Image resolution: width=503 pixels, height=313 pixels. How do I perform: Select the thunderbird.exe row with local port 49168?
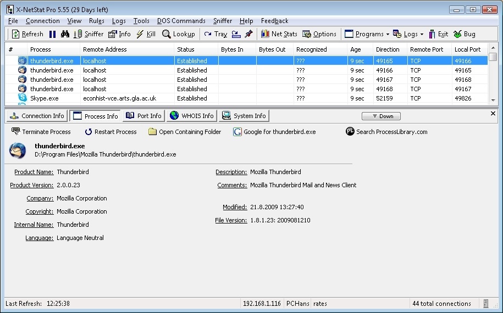246,80
